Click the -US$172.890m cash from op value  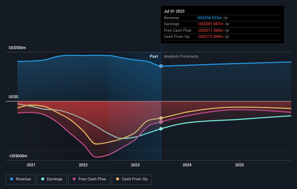click(x=210, y=37)
